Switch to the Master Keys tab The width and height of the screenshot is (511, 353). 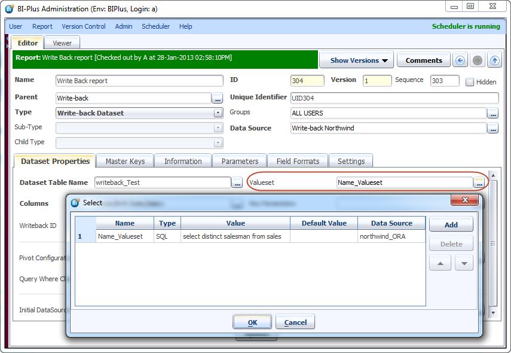(125, 161)
